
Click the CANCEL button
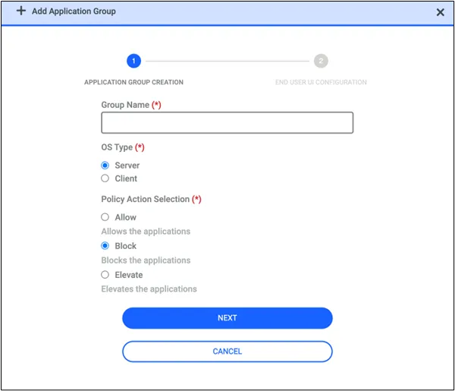click(227, 352)
